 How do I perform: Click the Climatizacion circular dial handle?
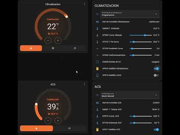(x=66, y=16)
